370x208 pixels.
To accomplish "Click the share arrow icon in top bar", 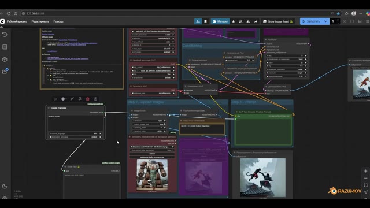I will click(256, 21).
